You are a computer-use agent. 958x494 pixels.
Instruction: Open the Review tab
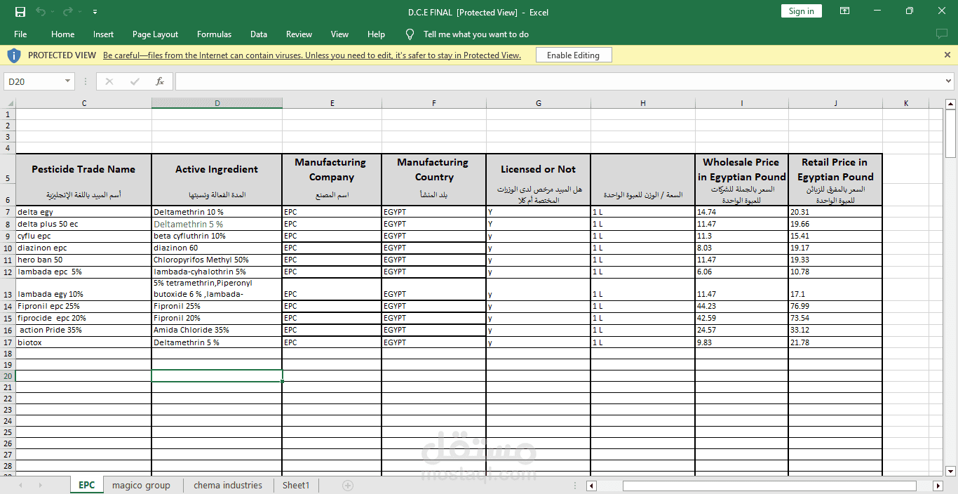299,34
